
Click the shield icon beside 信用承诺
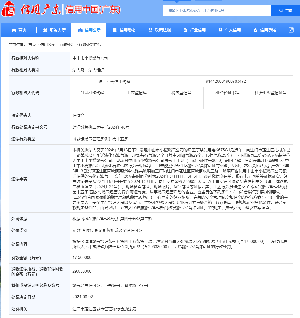[x=255, y=30]
